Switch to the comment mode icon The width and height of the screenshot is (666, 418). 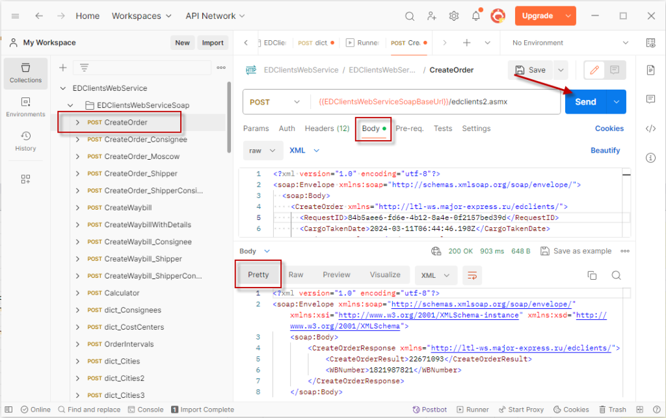pyautogui.click(x=615, y=70)
